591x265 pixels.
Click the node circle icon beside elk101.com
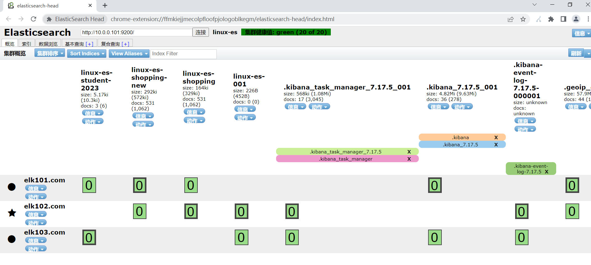[x=12, y=187]
